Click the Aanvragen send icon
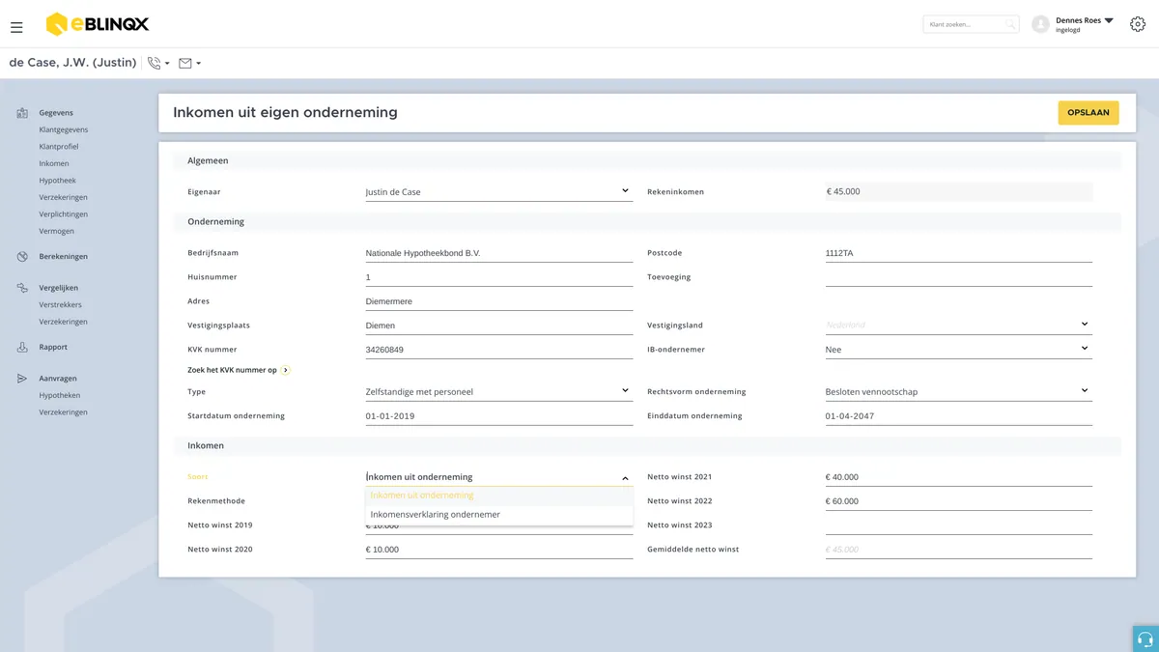This screenshot has height=652, width=1159. click(22, 379)
